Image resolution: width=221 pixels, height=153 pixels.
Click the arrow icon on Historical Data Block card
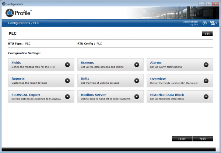[x=206, y=97]
